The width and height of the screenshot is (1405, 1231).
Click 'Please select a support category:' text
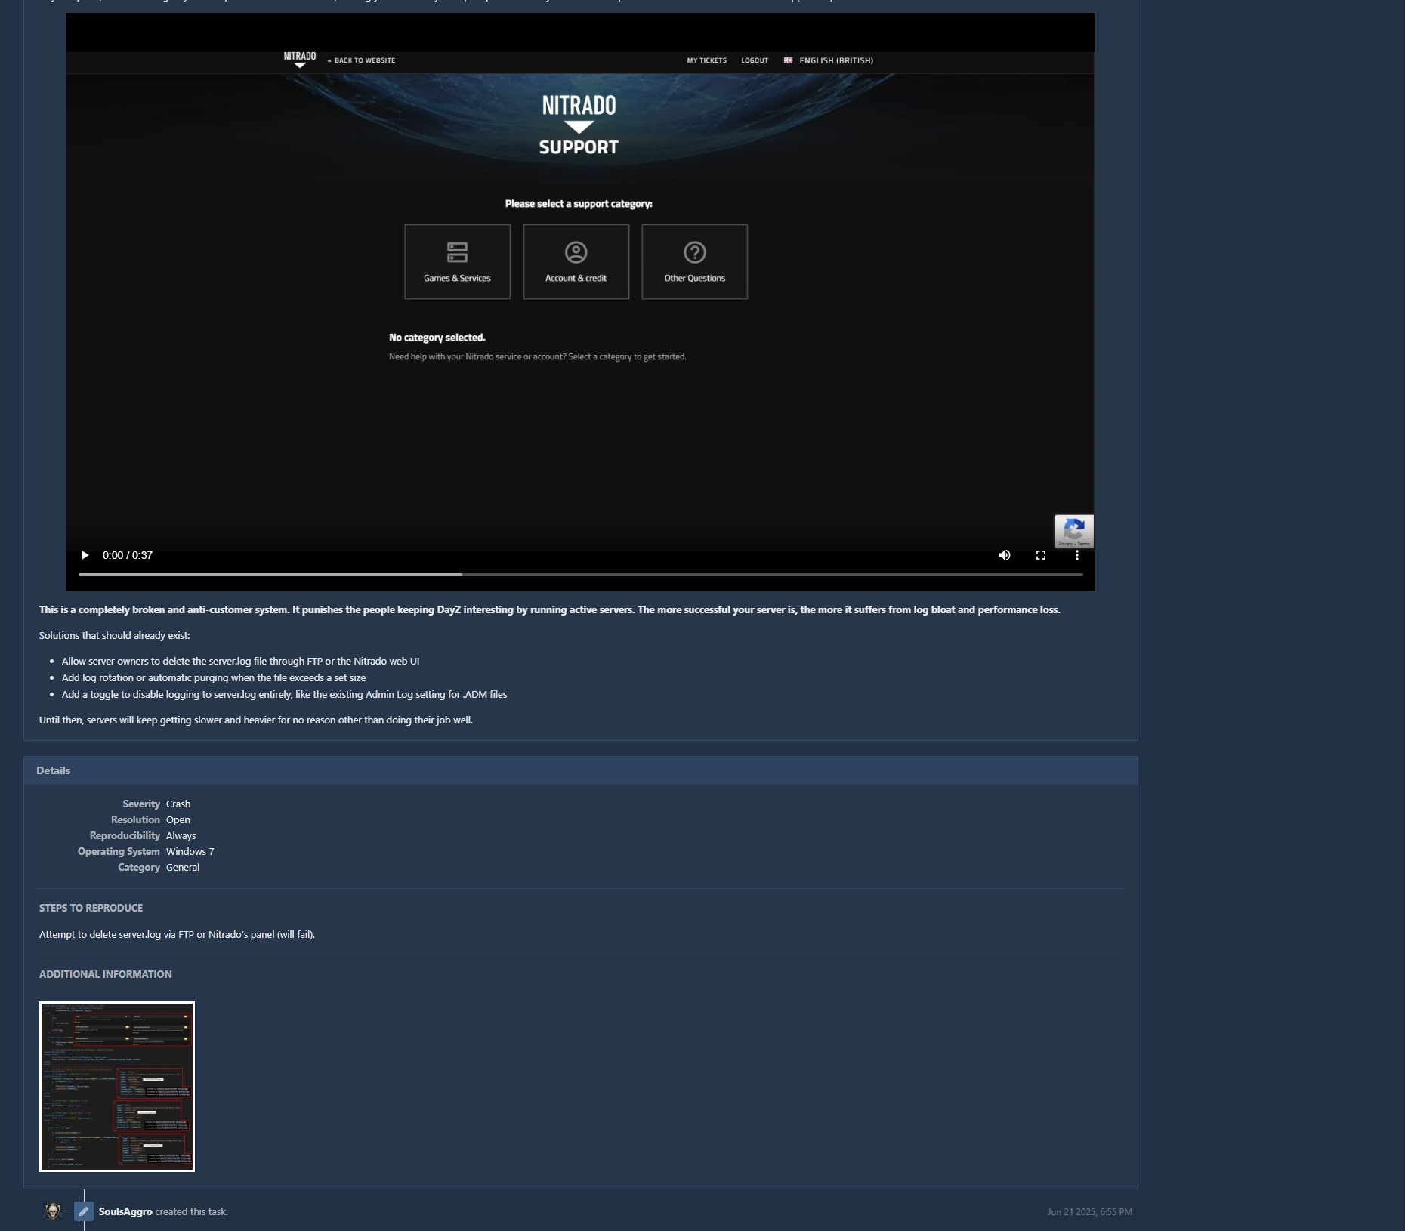pyautogui.click(x=579, y=204)
